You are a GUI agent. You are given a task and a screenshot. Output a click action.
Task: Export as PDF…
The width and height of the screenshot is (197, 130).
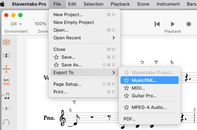pyautogui.click(x=150, y=119)
